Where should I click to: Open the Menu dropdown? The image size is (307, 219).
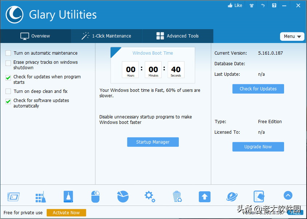point(292,36)
